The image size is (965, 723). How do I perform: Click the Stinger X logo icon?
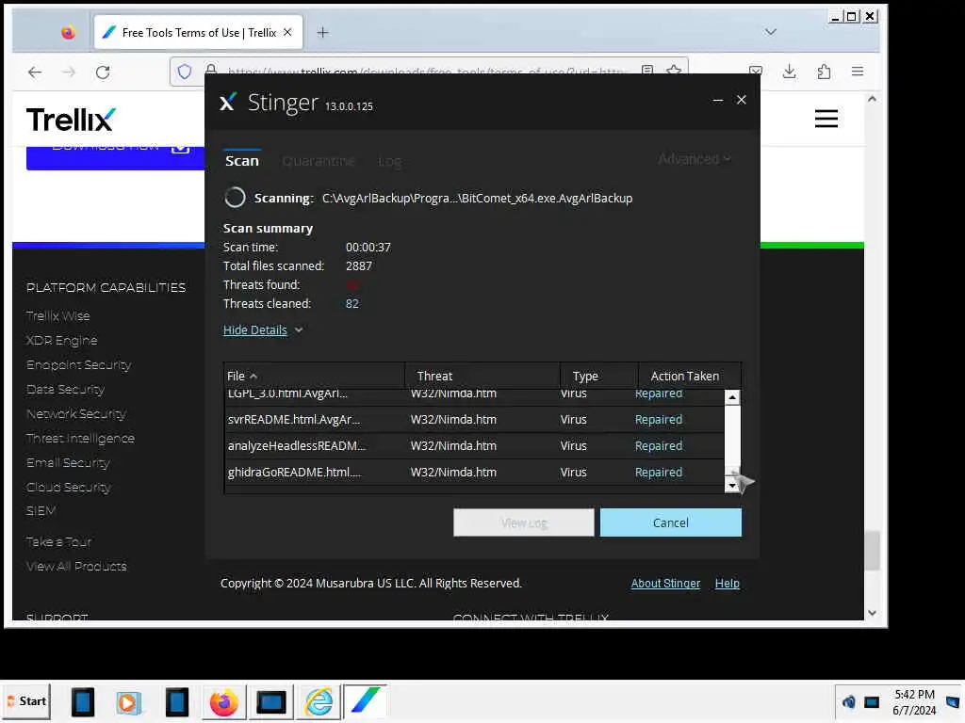(x=227, y=102)
